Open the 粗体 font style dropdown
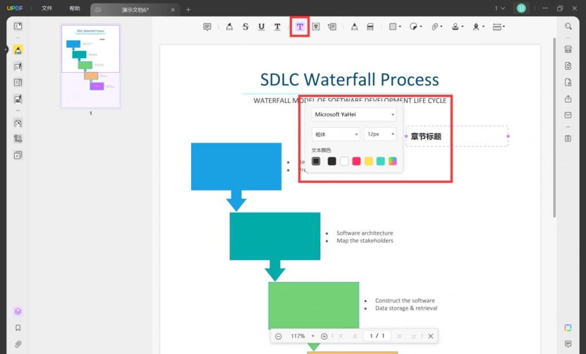The image size is (586, 354). [x=335, y=134]
